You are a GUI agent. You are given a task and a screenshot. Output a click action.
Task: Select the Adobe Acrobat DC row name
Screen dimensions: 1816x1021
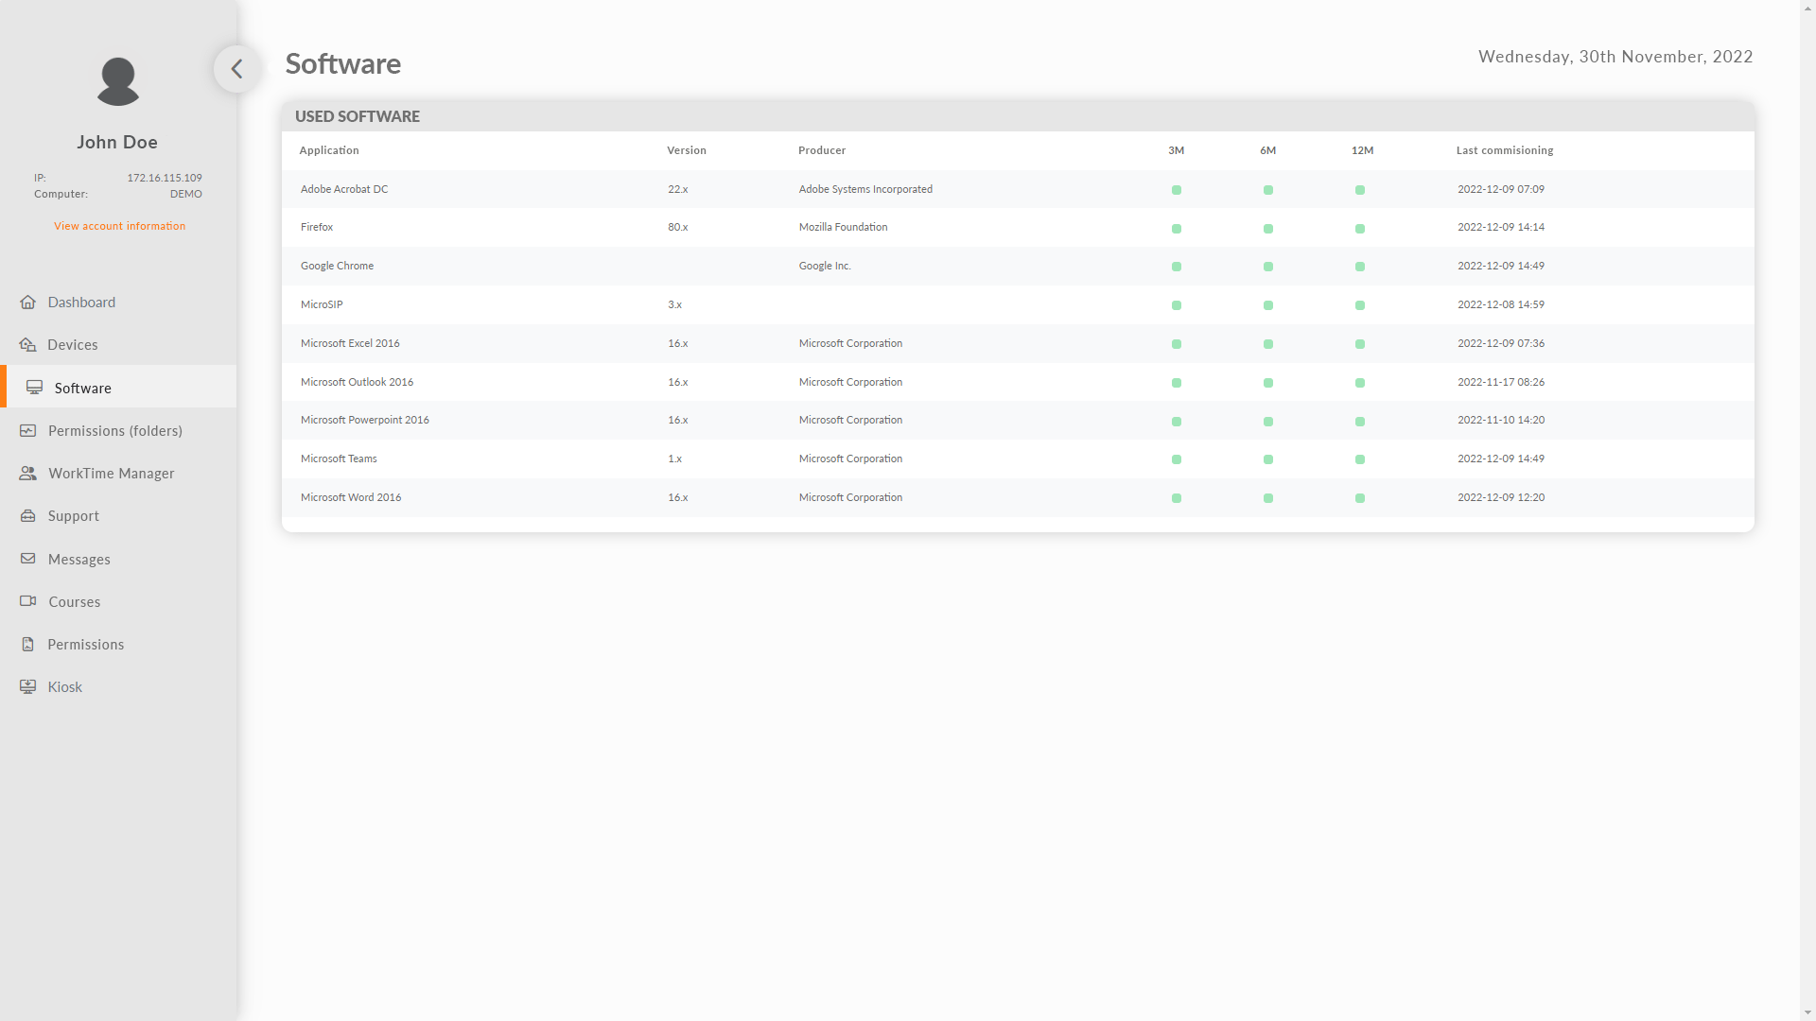click(x=344, y=189)
